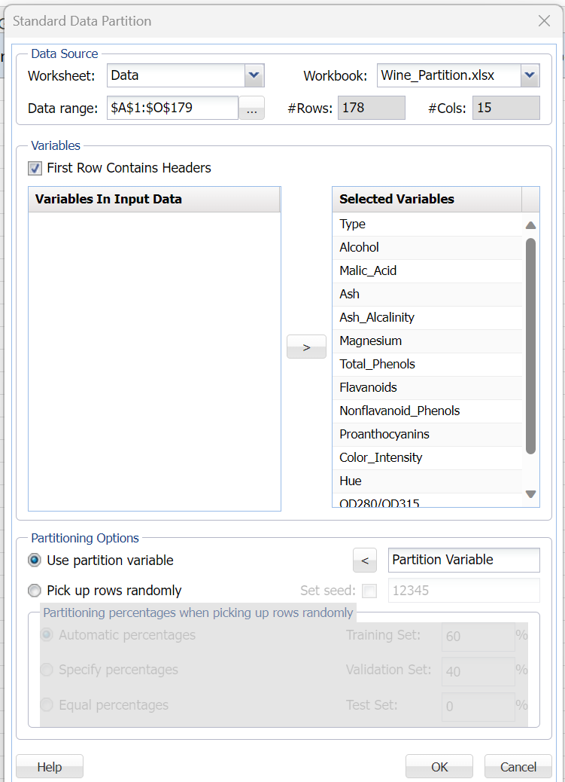This screenshot has width=565, height=782.
Task: Select Use partition variable option
Action: click(x=35, y=561)
